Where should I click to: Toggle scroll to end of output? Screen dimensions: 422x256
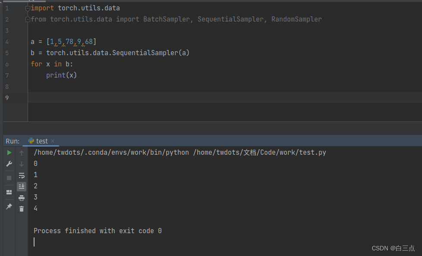click(x=22, y=187)
